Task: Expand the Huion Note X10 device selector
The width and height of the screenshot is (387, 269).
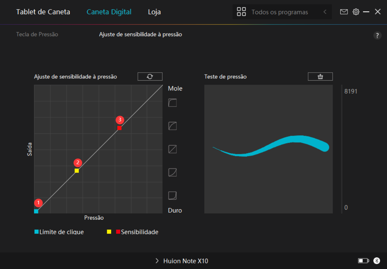Action: coord(182,261)
